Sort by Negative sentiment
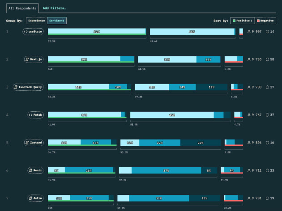The height and width of the screenshot is (211, 282). coord(265,21)
